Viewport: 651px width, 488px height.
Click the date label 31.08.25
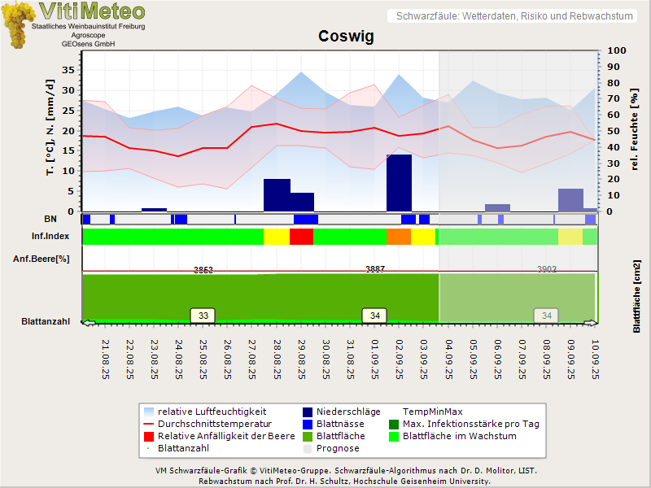(x=351, y=359)
